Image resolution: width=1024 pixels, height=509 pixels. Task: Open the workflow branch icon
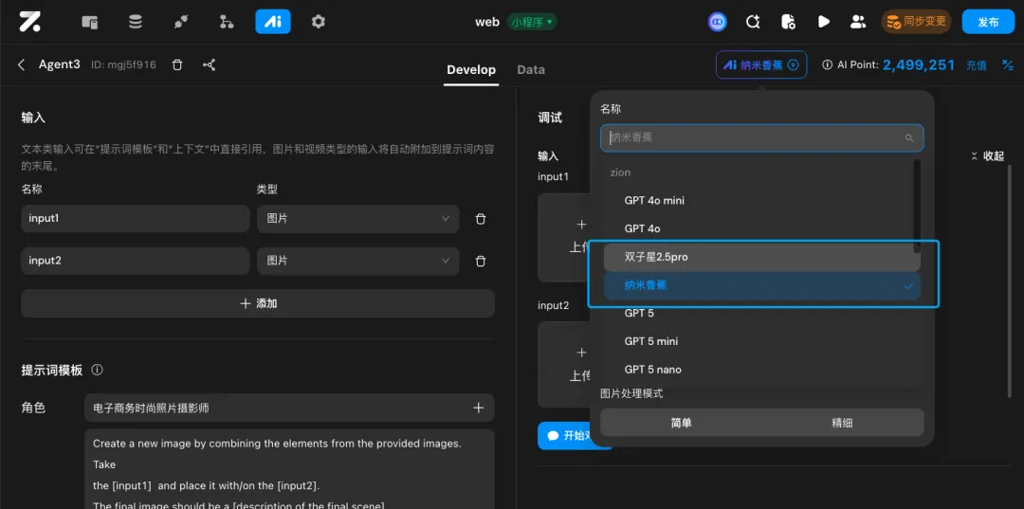pos(227,22)
